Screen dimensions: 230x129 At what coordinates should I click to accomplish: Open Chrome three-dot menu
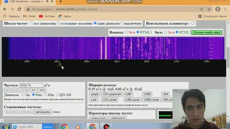pos(225,9)
